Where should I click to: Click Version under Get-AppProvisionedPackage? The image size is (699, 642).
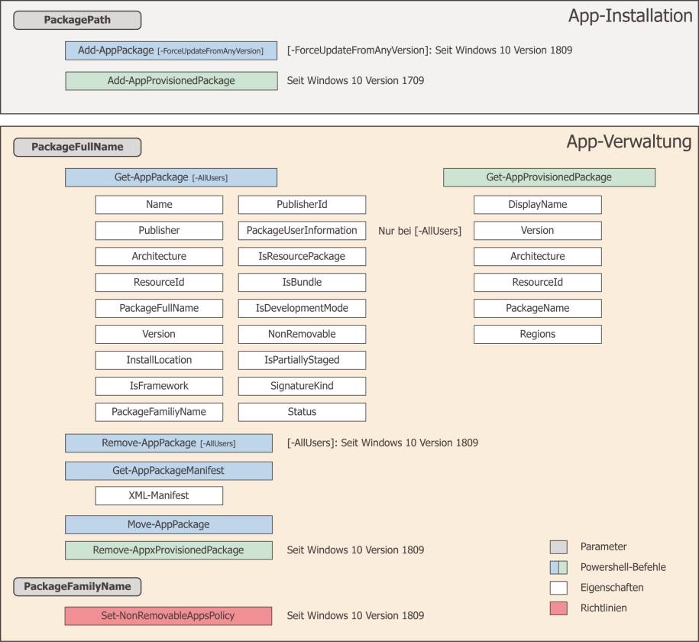[x=538, y=230]
